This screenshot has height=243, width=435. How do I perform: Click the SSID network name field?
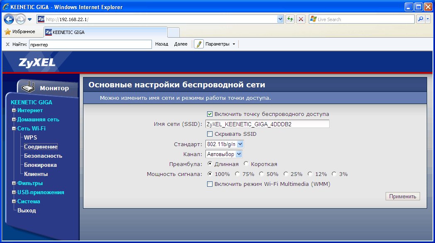click(x=267, y=124)
